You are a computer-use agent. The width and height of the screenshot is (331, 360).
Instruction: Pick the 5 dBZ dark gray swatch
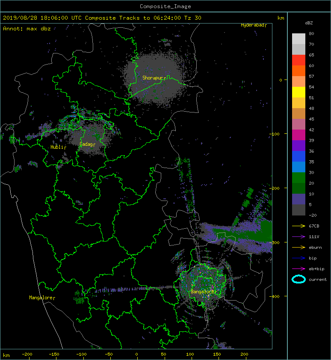pyautogui.click(x=298, y=210)
